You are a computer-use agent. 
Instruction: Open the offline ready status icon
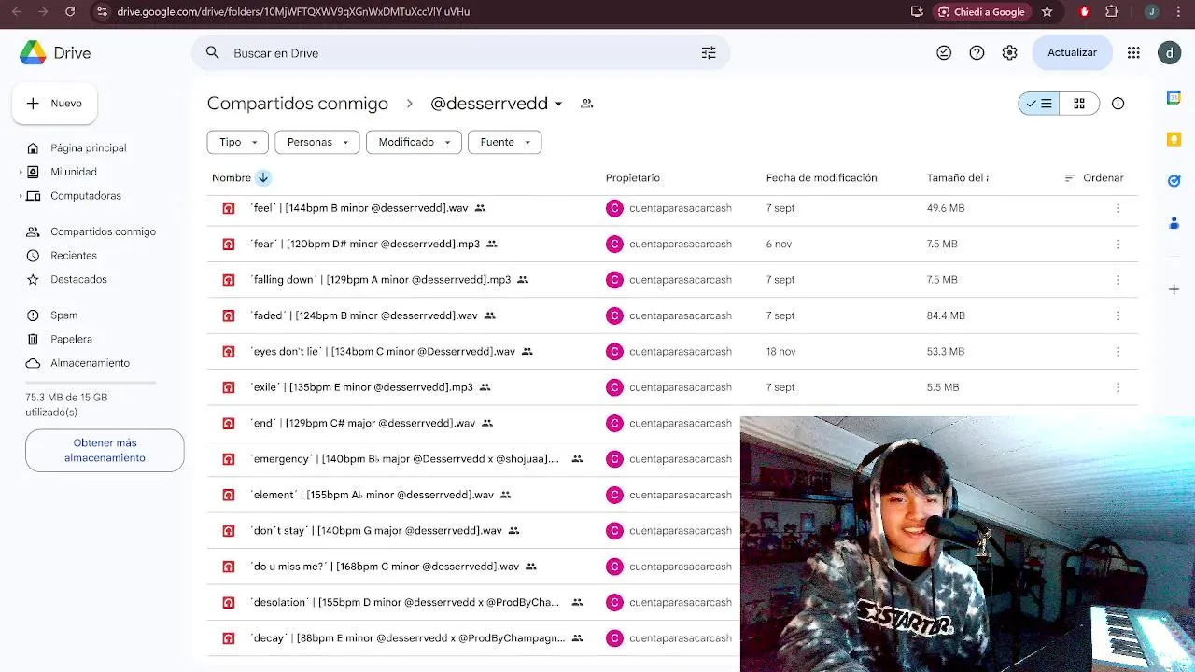[x=944, y=53]
